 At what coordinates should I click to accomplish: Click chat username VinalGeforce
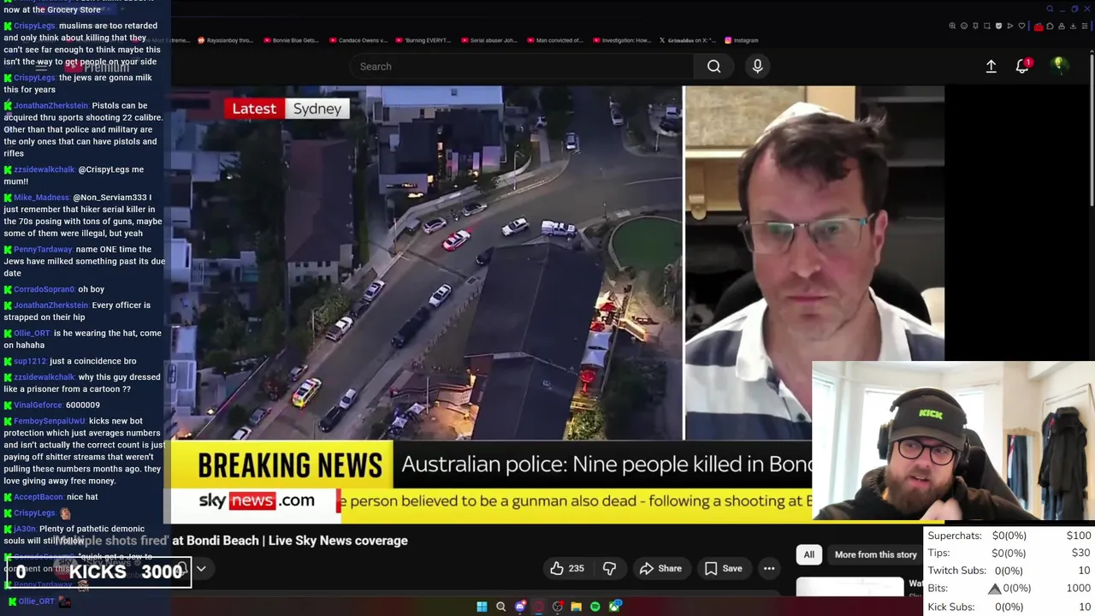[x=38, y=406]
